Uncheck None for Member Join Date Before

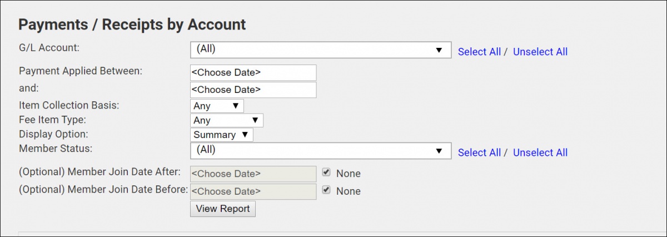(x=327, y=190)
